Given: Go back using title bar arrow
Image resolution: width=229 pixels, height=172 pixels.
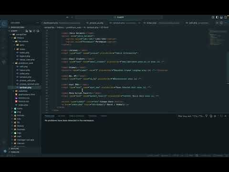Looking at the screenshot, I should 67,17.
